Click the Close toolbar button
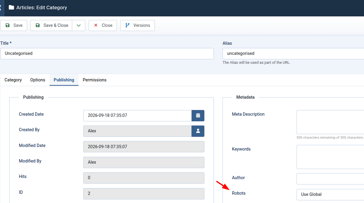This screenshot has width=364, height=203. coord(103,25)
